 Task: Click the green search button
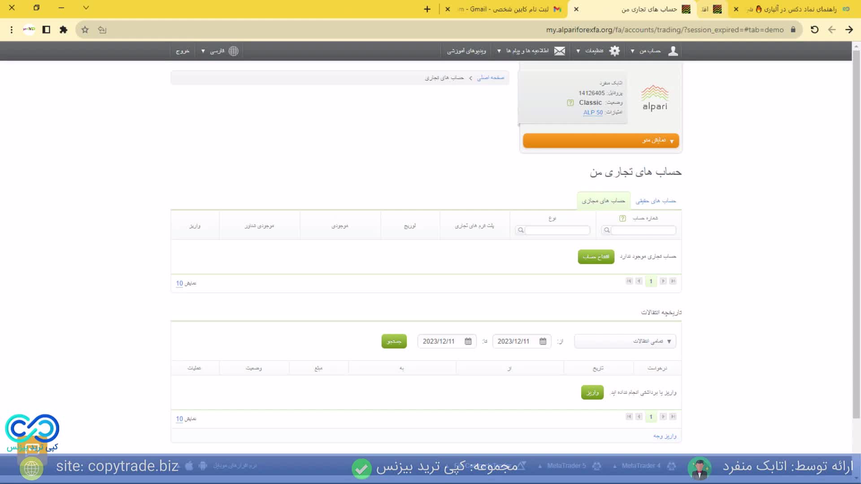[x=394, y=341]
